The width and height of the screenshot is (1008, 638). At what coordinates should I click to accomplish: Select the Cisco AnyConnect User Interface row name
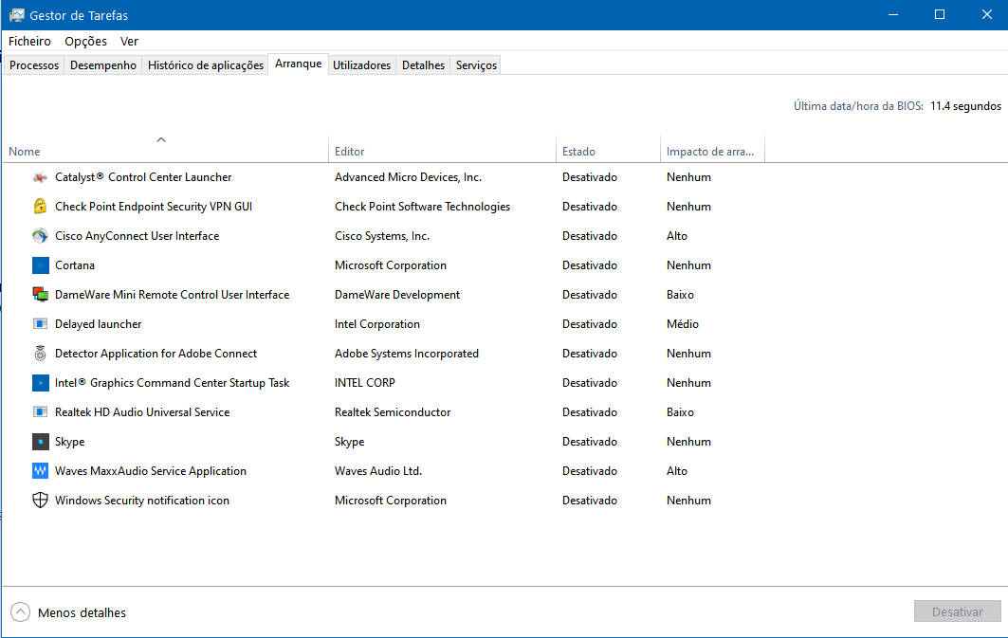(137, 236)
